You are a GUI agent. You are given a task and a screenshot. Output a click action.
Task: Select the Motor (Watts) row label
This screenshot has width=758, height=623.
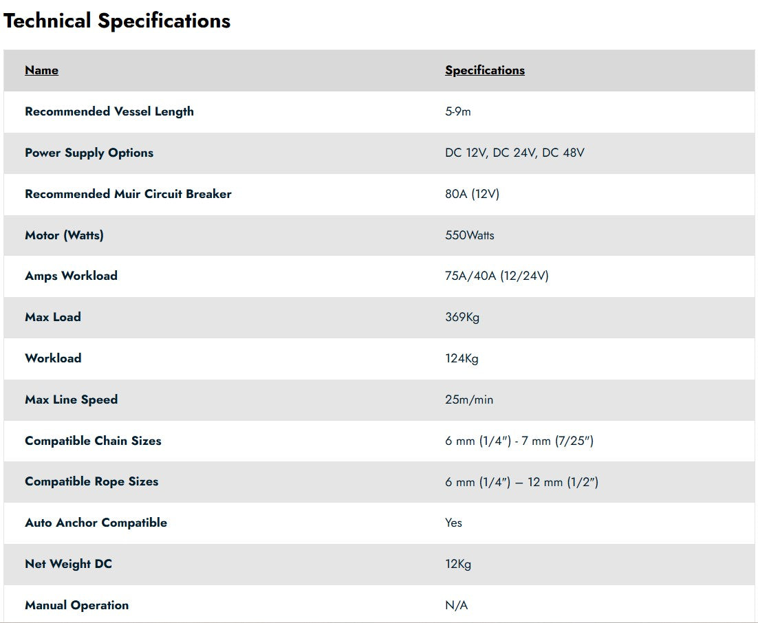[x=64, y=235]
